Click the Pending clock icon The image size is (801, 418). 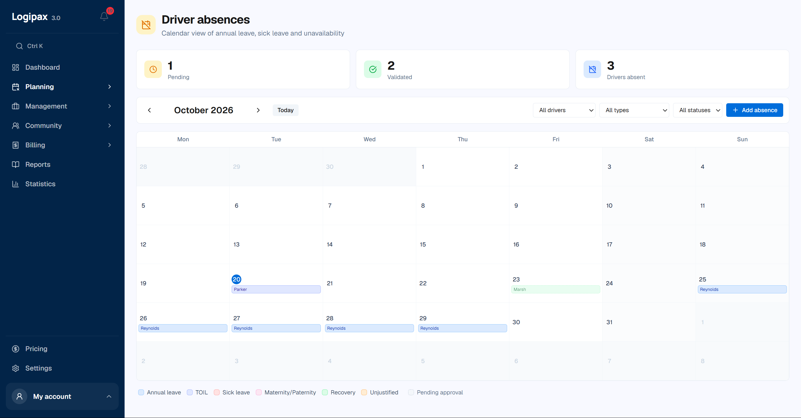(153, 69)
